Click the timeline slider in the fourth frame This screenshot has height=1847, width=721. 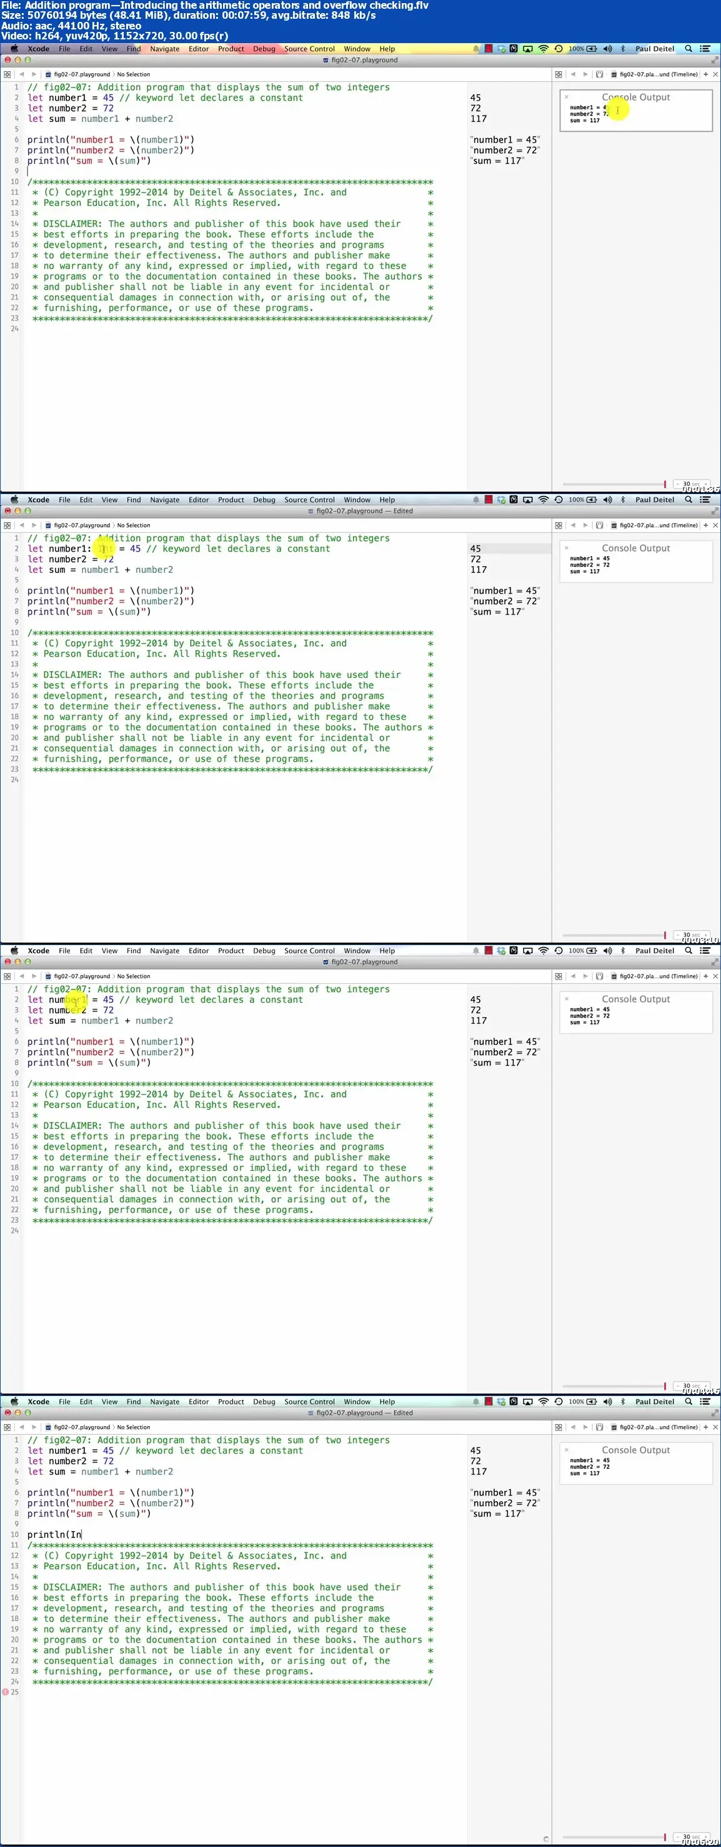(x=614, y=1837)
